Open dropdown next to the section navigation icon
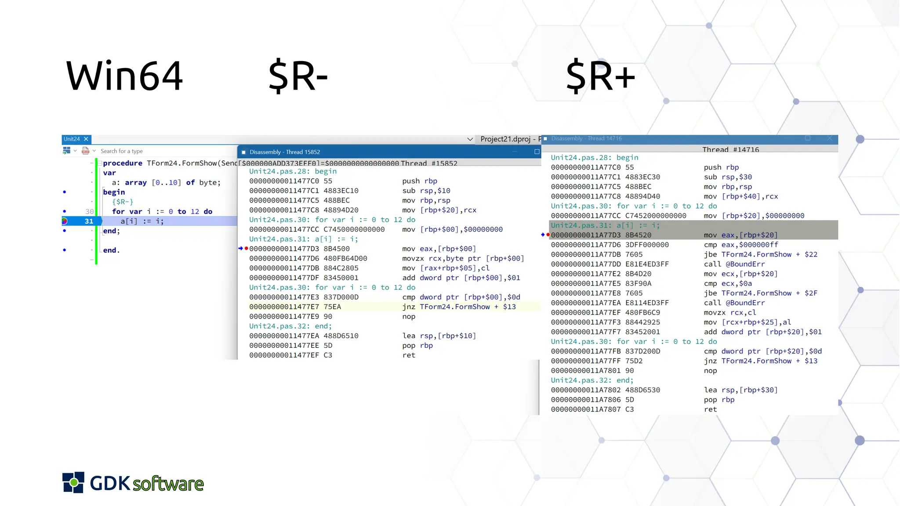Viewport: 900px width, 506px height. point(75,151)
